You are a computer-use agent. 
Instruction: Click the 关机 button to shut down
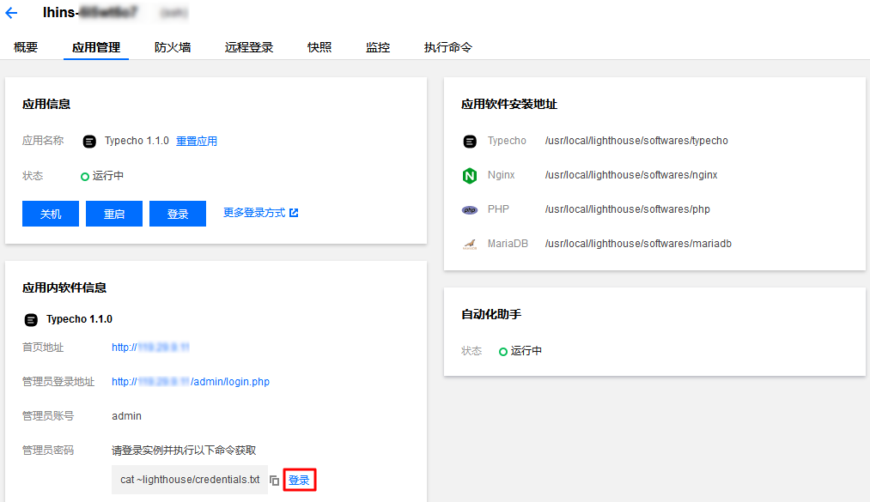pos(50,213)
